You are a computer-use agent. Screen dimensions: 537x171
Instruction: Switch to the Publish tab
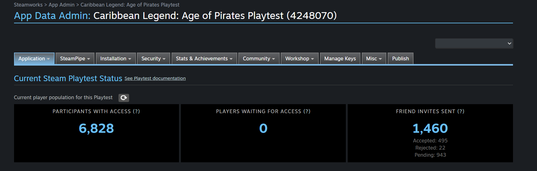tap(400, 58)
